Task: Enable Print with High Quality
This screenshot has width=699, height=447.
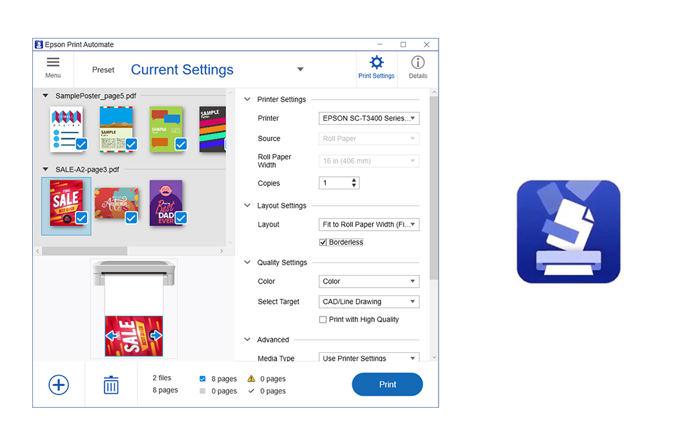Action: click(x=324, y=320)
